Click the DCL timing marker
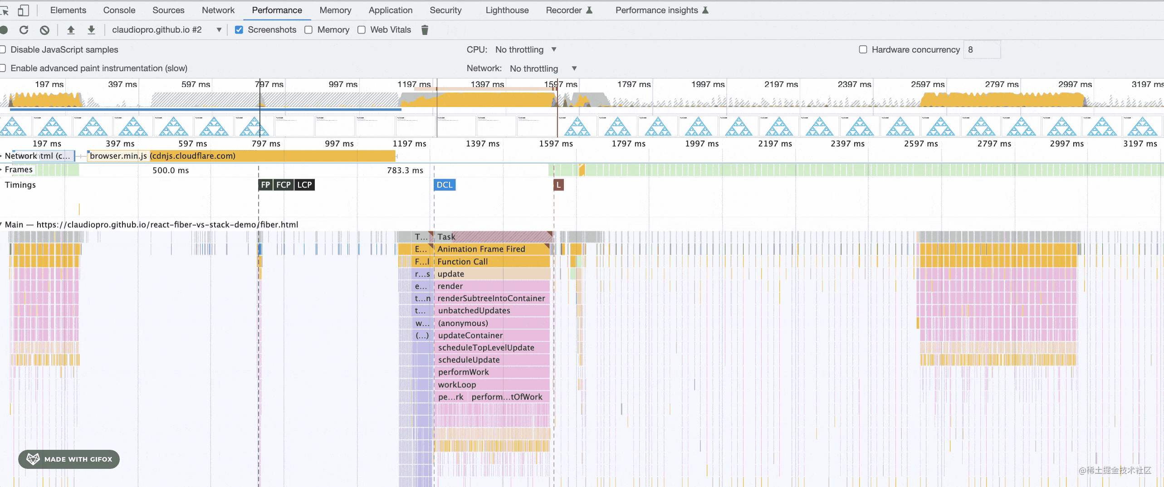Image resolution: width=1164 pixels, height=487 pixels. (x=444, y=185)
